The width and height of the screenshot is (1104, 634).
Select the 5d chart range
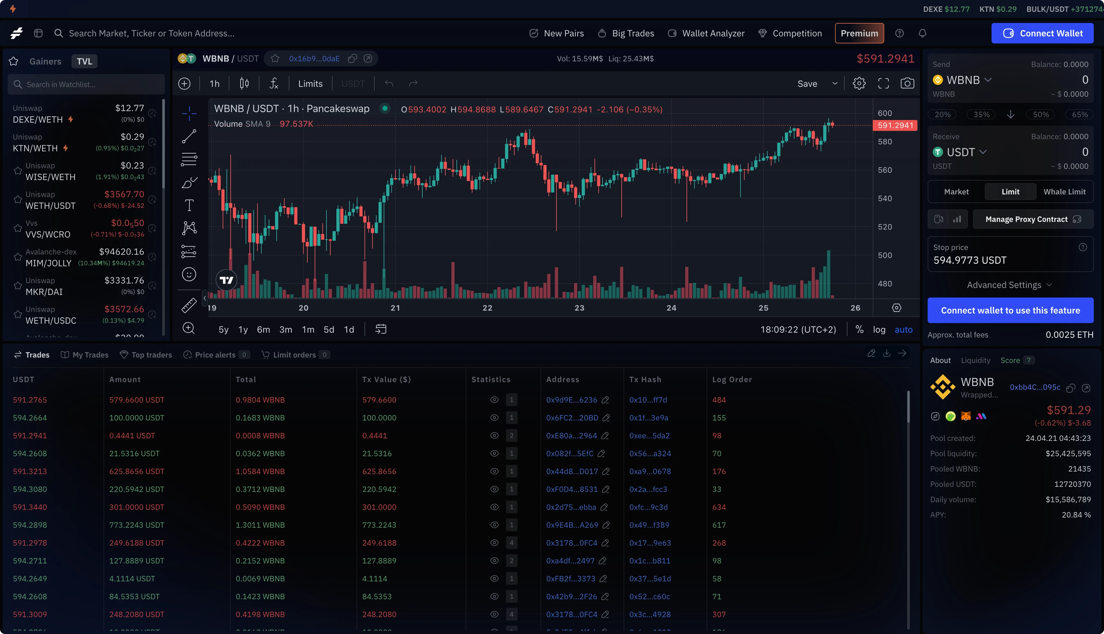point(329,330)
